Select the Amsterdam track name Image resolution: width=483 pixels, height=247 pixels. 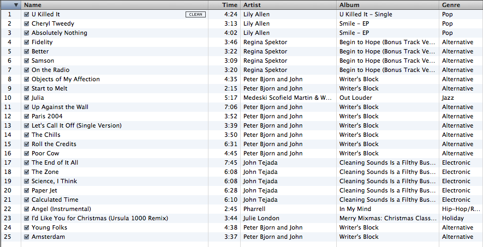point(49,237)
